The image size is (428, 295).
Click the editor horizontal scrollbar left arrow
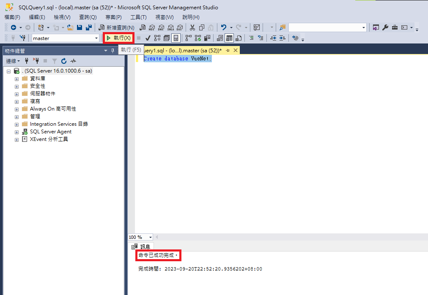[156, 237]
